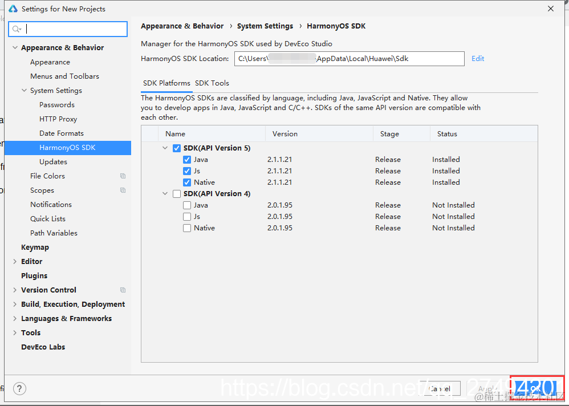Open Updates settings page
The image size is (569, 406).
coord(54,162)
